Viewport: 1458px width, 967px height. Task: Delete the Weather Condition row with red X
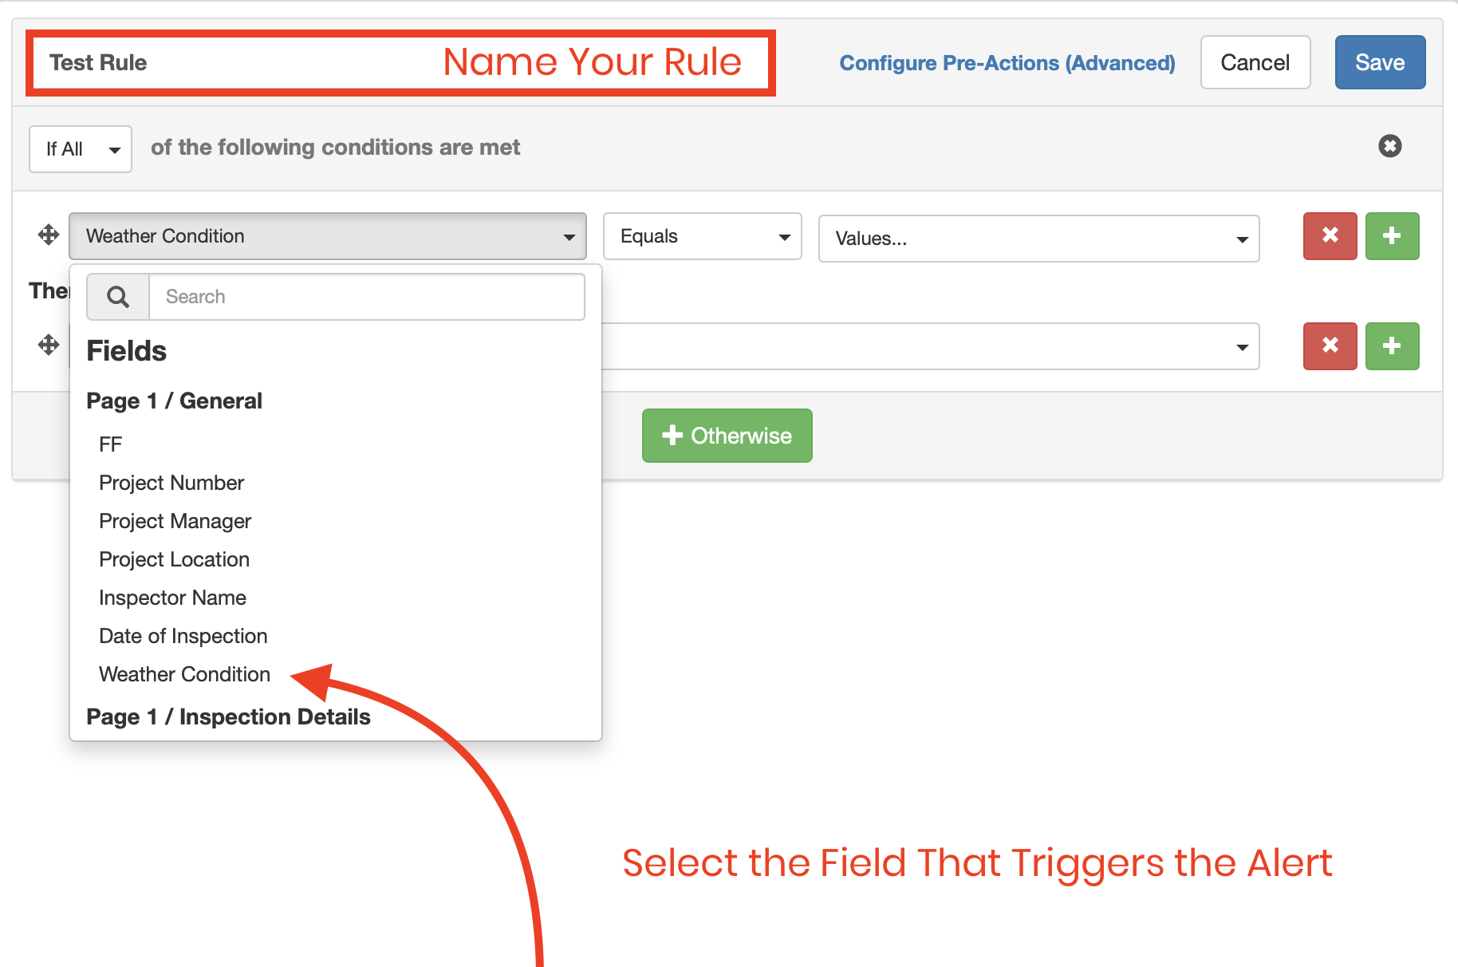[1330, 236]
